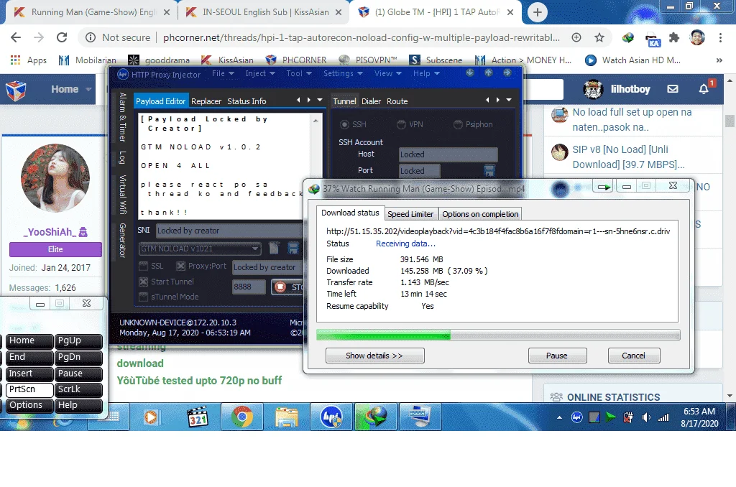The height and width of the screenshot is (487, 736).
Task: Save payload disk icon next to config dropdown
Action: [x=293, y=248]
